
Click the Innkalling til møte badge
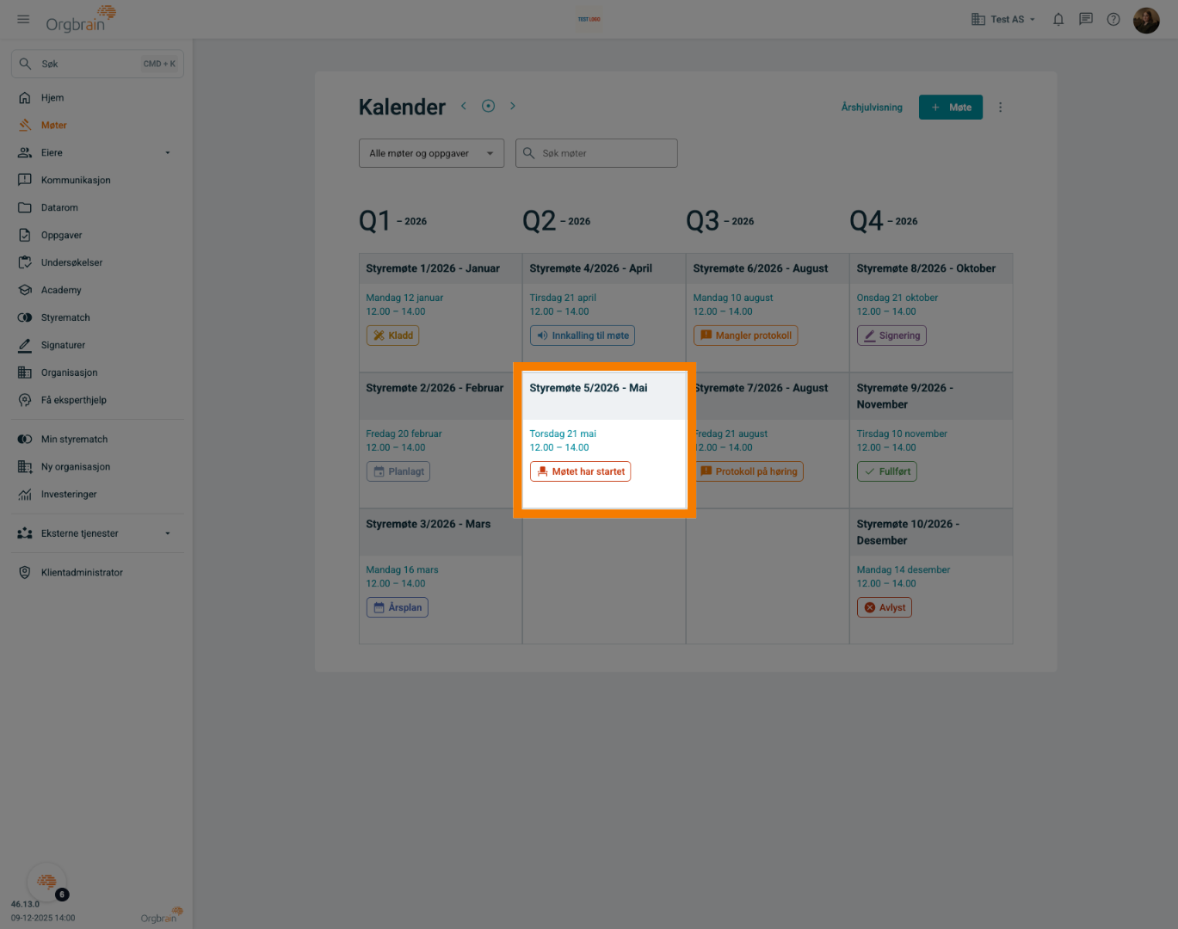[583, 335]
